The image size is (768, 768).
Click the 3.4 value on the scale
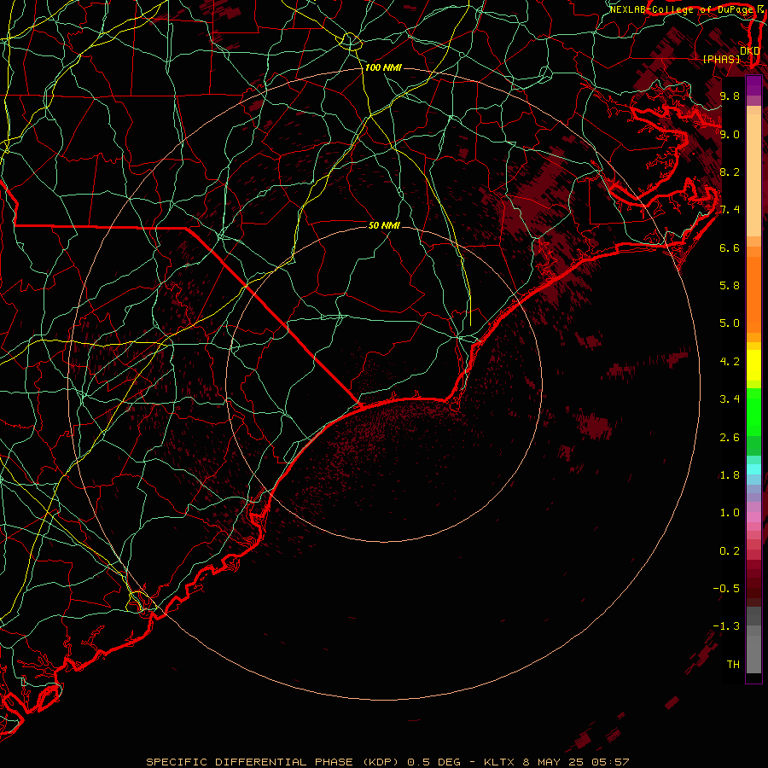(730, 399)
